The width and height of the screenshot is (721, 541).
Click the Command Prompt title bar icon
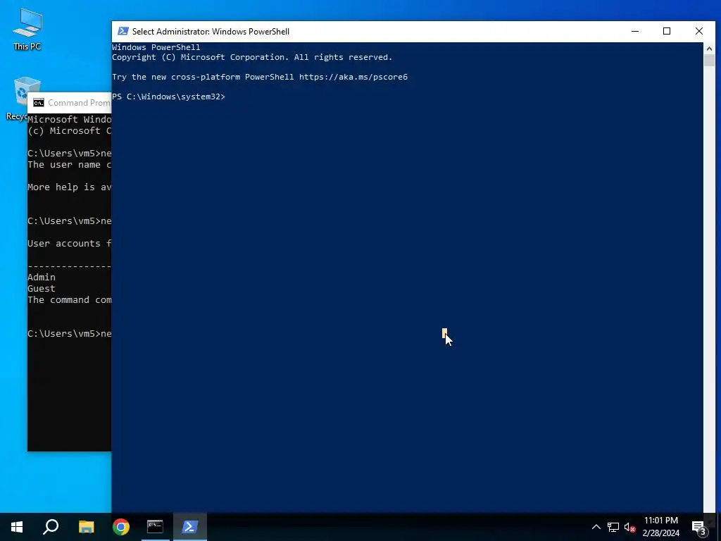tap(39, 103)
